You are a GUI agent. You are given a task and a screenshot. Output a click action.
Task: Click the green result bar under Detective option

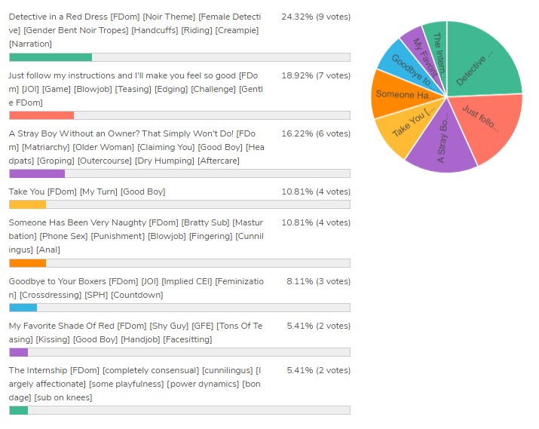click(x=51, y=57)
